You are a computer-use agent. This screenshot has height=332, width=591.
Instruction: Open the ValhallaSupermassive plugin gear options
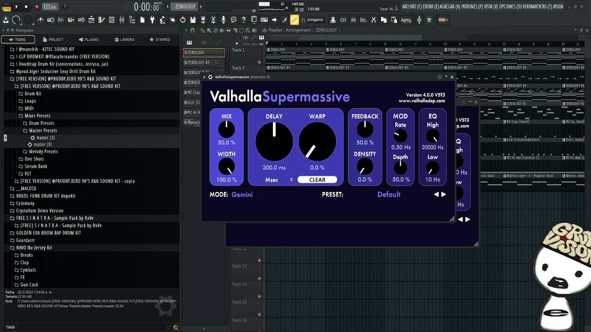[x=211, y=77]
